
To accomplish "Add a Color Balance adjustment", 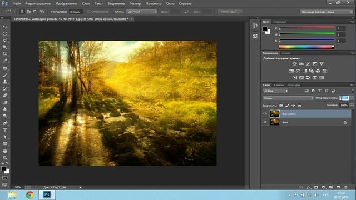I will 298,71.
